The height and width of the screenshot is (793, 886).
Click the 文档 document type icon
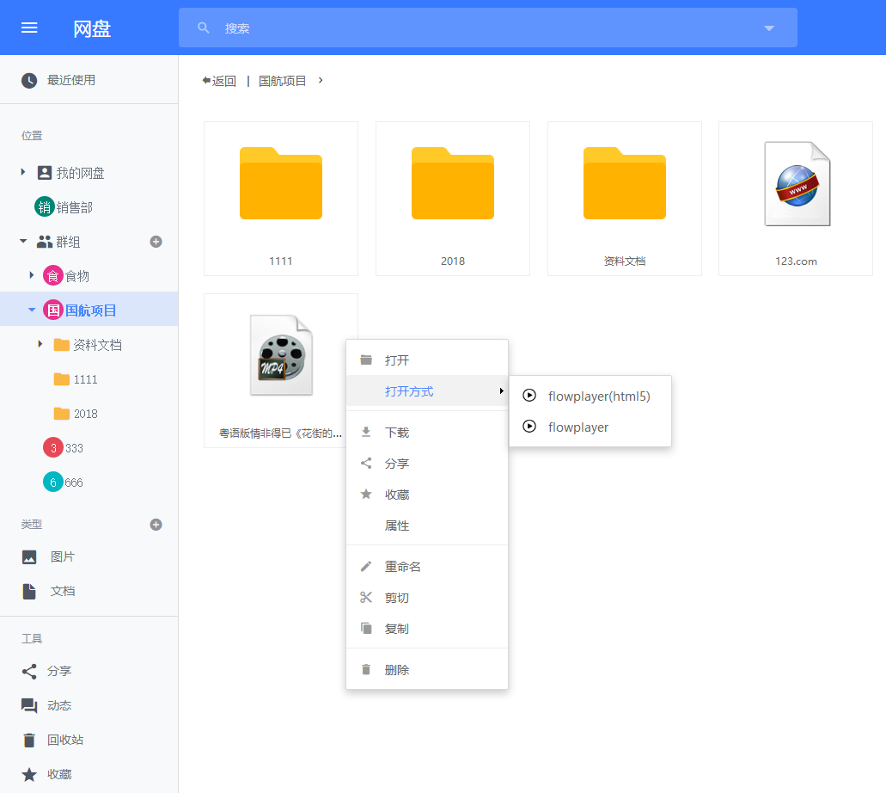29,591
